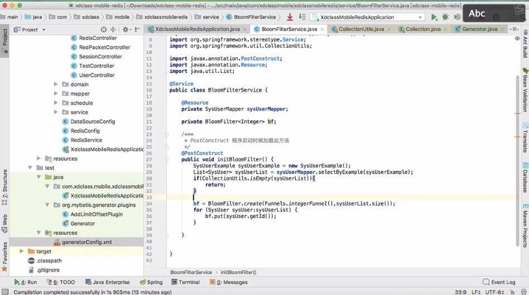Viewport: 529px width, 295px height.
Task: Open Project panel gear settings
Action: [126, 29]
